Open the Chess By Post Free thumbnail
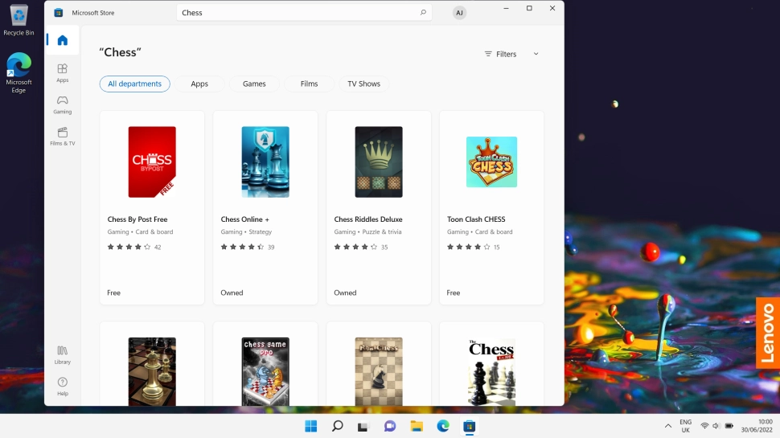 click(x=152, y=162)
